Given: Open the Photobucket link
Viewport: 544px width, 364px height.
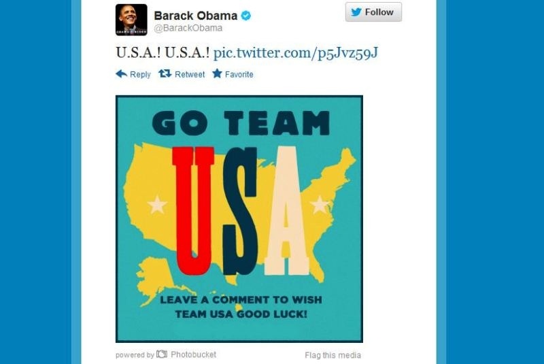Looking at the screenshot, I should coord(193,354).
